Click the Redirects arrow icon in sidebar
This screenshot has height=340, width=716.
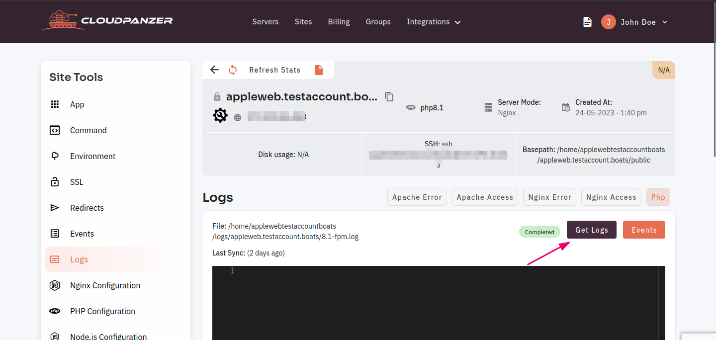coord(55,208)
